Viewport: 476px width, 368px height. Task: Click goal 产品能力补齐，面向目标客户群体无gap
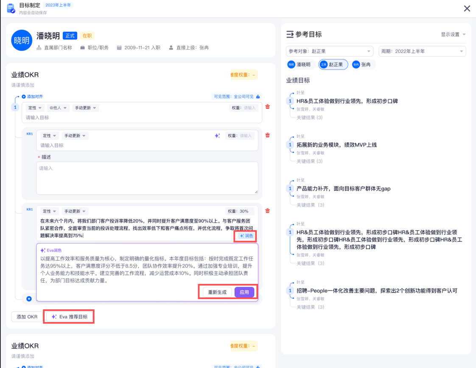(343, 189)
